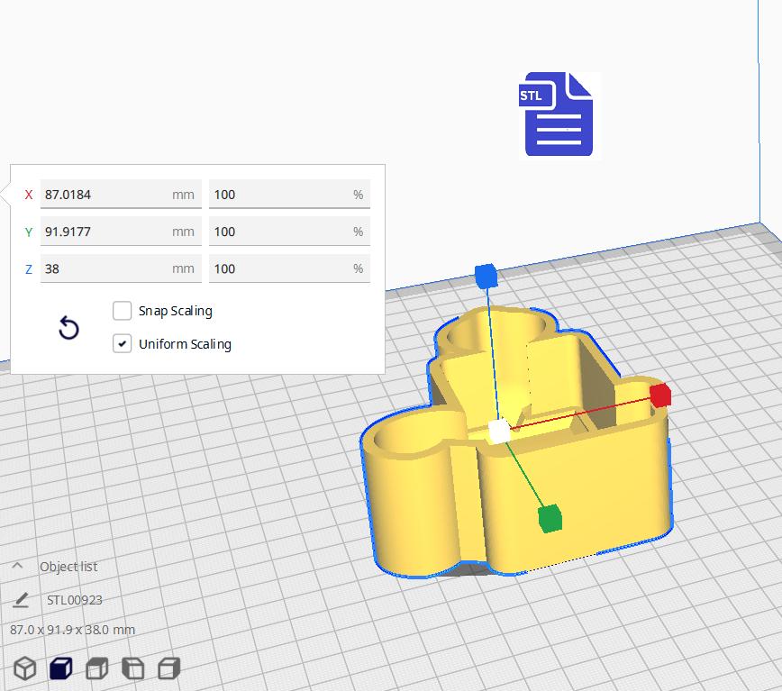Click the blue Z-axis scale handle
This screenshot has width=782, height=691.
click(x=486, y=276)
